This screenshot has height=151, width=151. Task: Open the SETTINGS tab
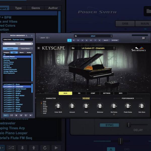107,93
